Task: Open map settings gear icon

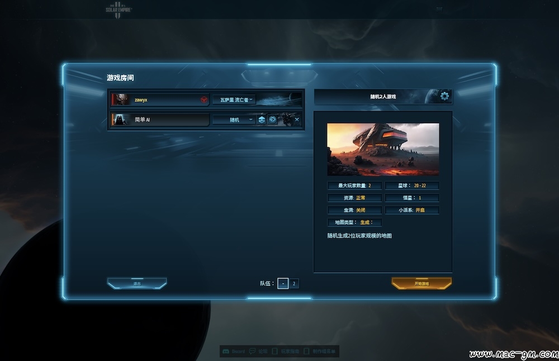Action: click(444, 96)
